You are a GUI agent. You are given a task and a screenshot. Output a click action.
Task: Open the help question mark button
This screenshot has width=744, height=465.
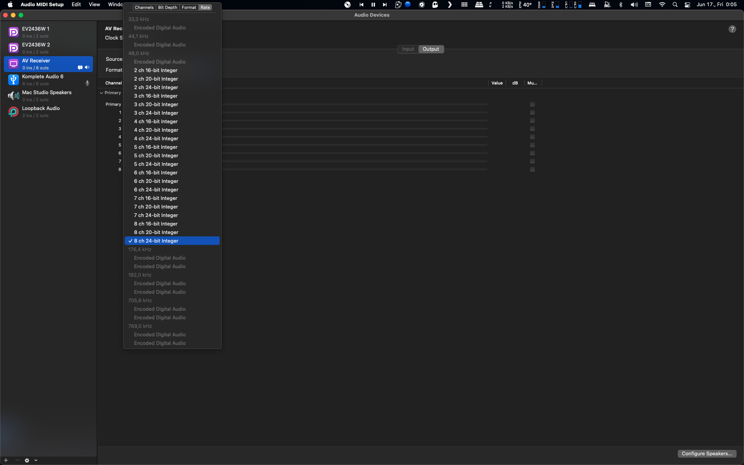(x=732, y=29)
